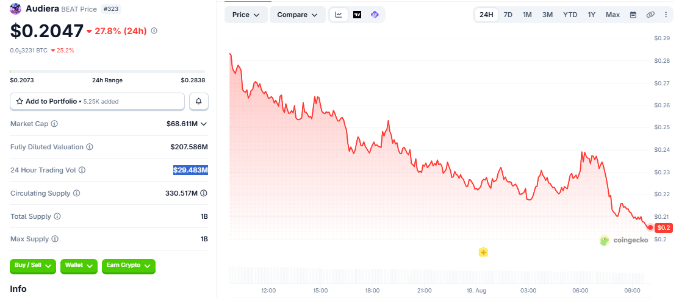This screenshot has width=679, height=298.
Task: Select 3M time range
Action: pos(547,15)
